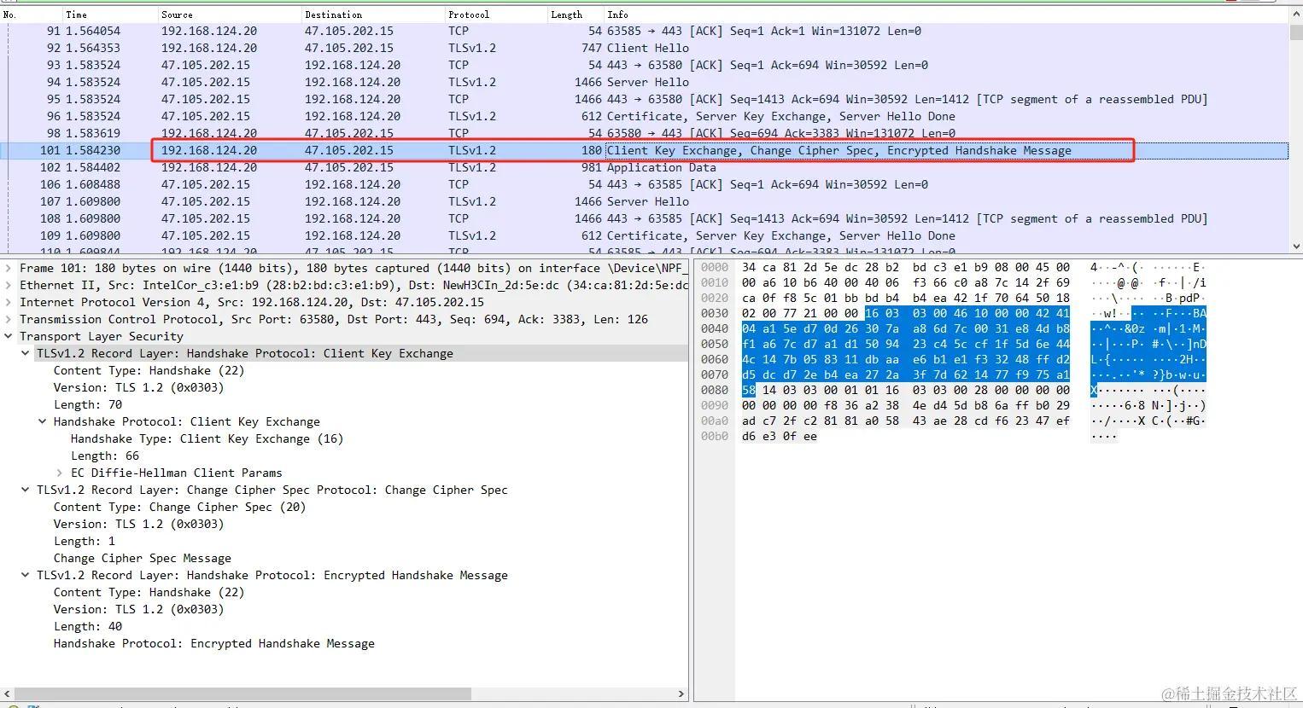Select 'Change Cipher Spec Message' line
1303x708 pixels.
tap(143, 558)
